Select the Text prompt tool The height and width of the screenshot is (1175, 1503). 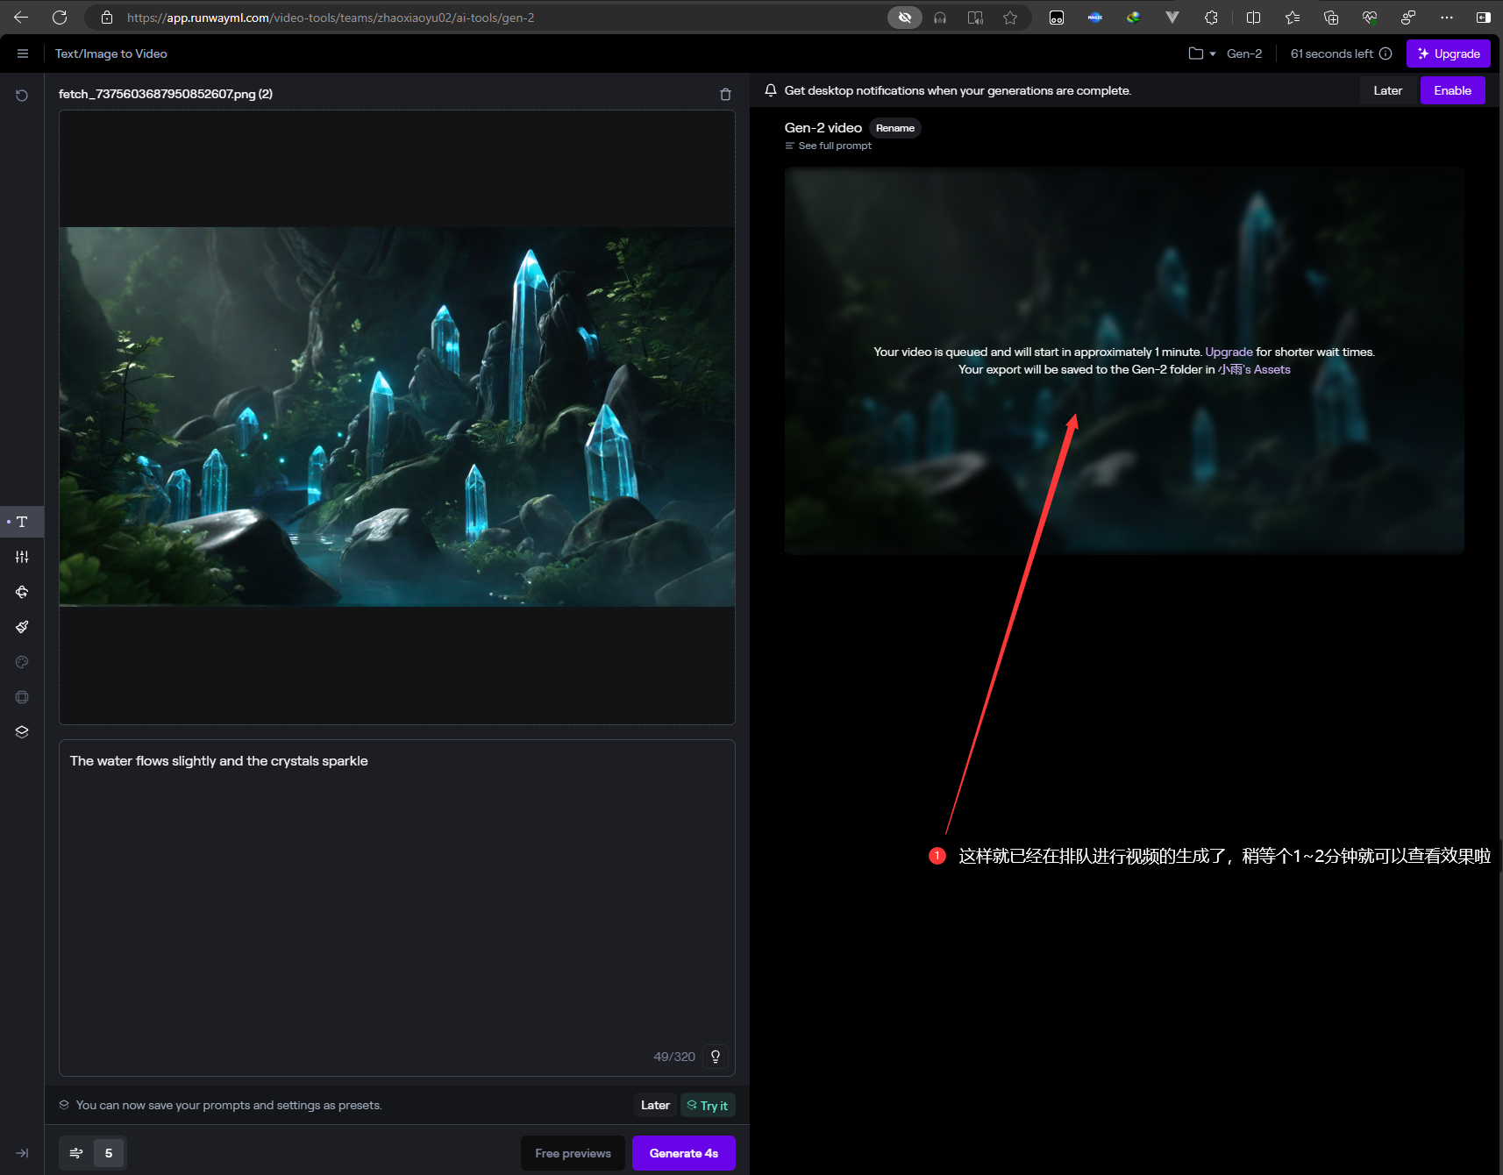point(22,522)
